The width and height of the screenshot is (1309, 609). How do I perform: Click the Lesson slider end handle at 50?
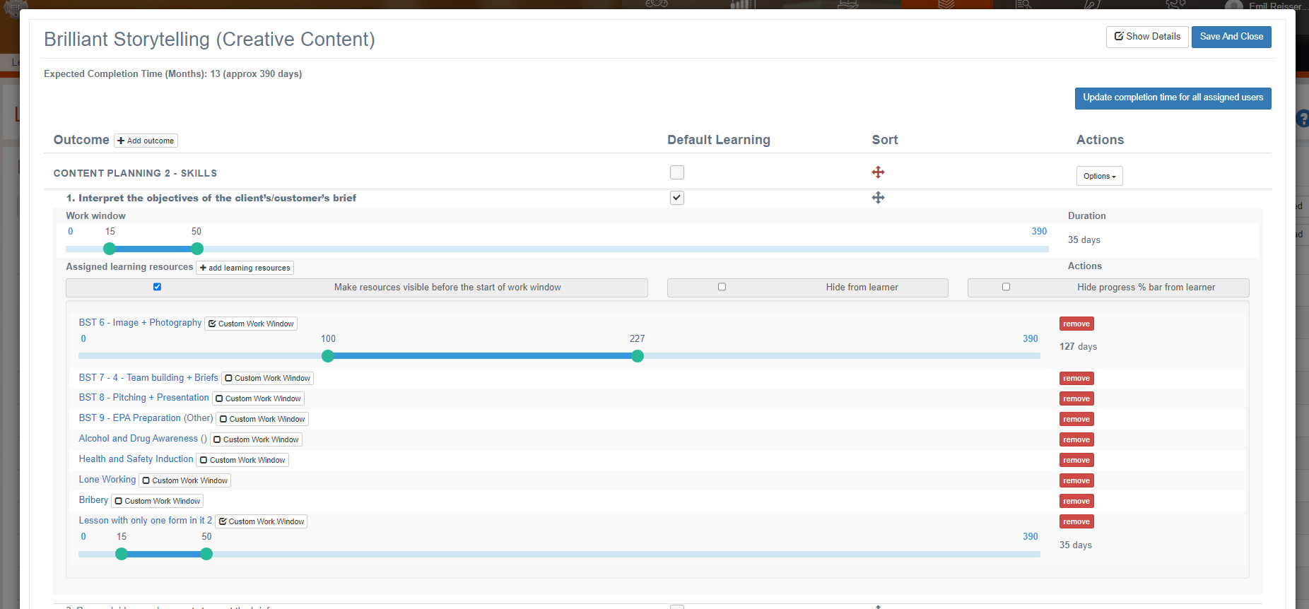tap(206, 554)
